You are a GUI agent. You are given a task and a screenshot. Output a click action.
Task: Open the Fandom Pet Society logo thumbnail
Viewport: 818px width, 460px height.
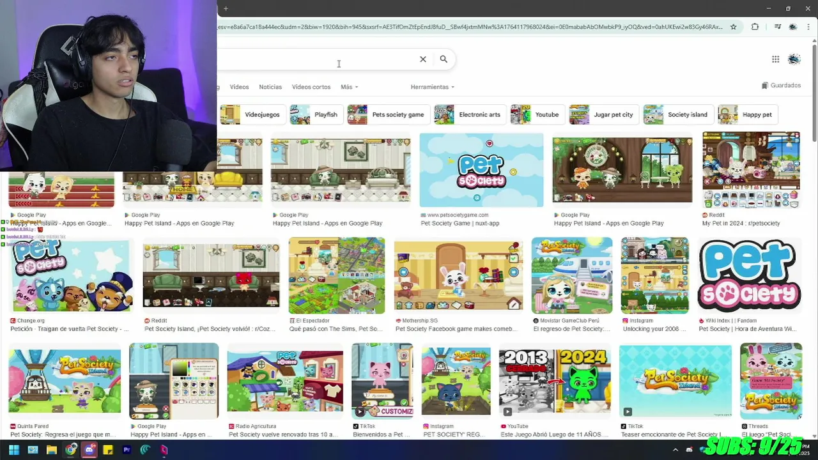[749, 275]
